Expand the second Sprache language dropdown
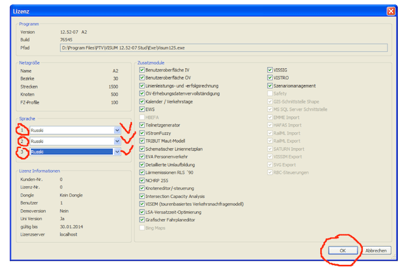Viewport: 406px width, 270px height. click(x=117, y=141)
